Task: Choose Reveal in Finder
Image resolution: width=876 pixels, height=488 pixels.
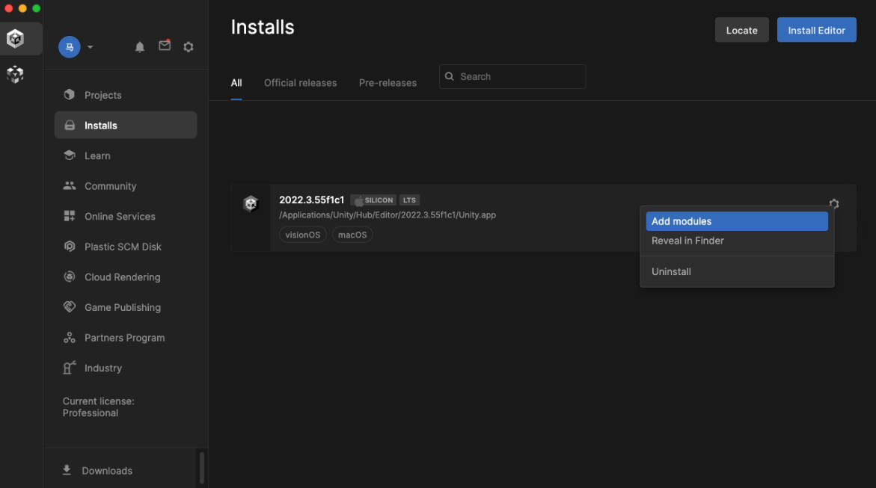Action: click(x=737, y=241)
